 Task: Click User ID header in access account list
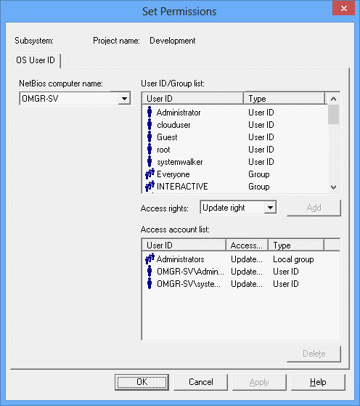coord(184,245)
